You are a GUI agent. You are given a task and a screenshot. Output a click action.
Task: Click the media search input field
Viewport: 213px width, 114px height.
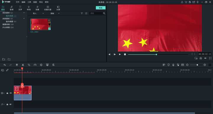96,13
